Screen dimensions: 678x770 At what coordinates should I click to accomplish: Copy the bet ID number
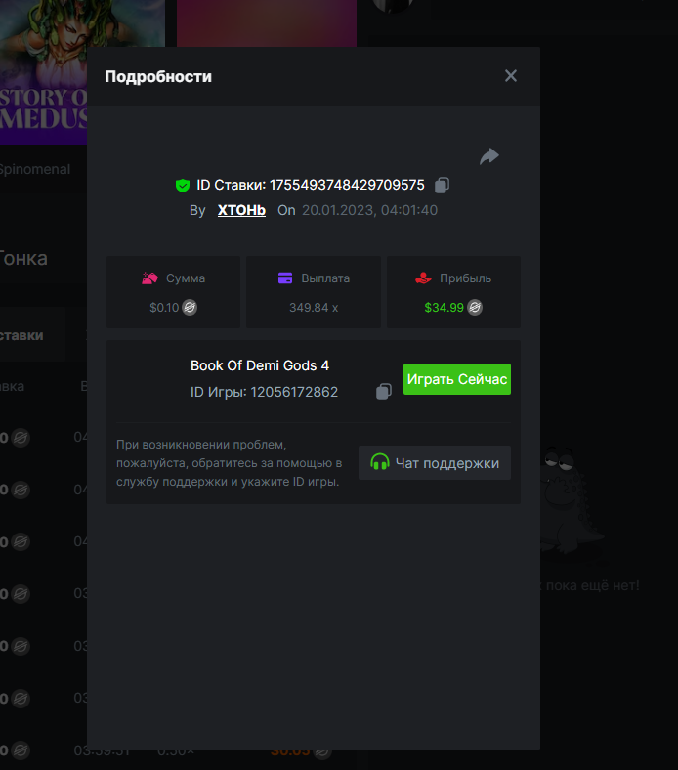pyautogui.click(x=443, y=185)
